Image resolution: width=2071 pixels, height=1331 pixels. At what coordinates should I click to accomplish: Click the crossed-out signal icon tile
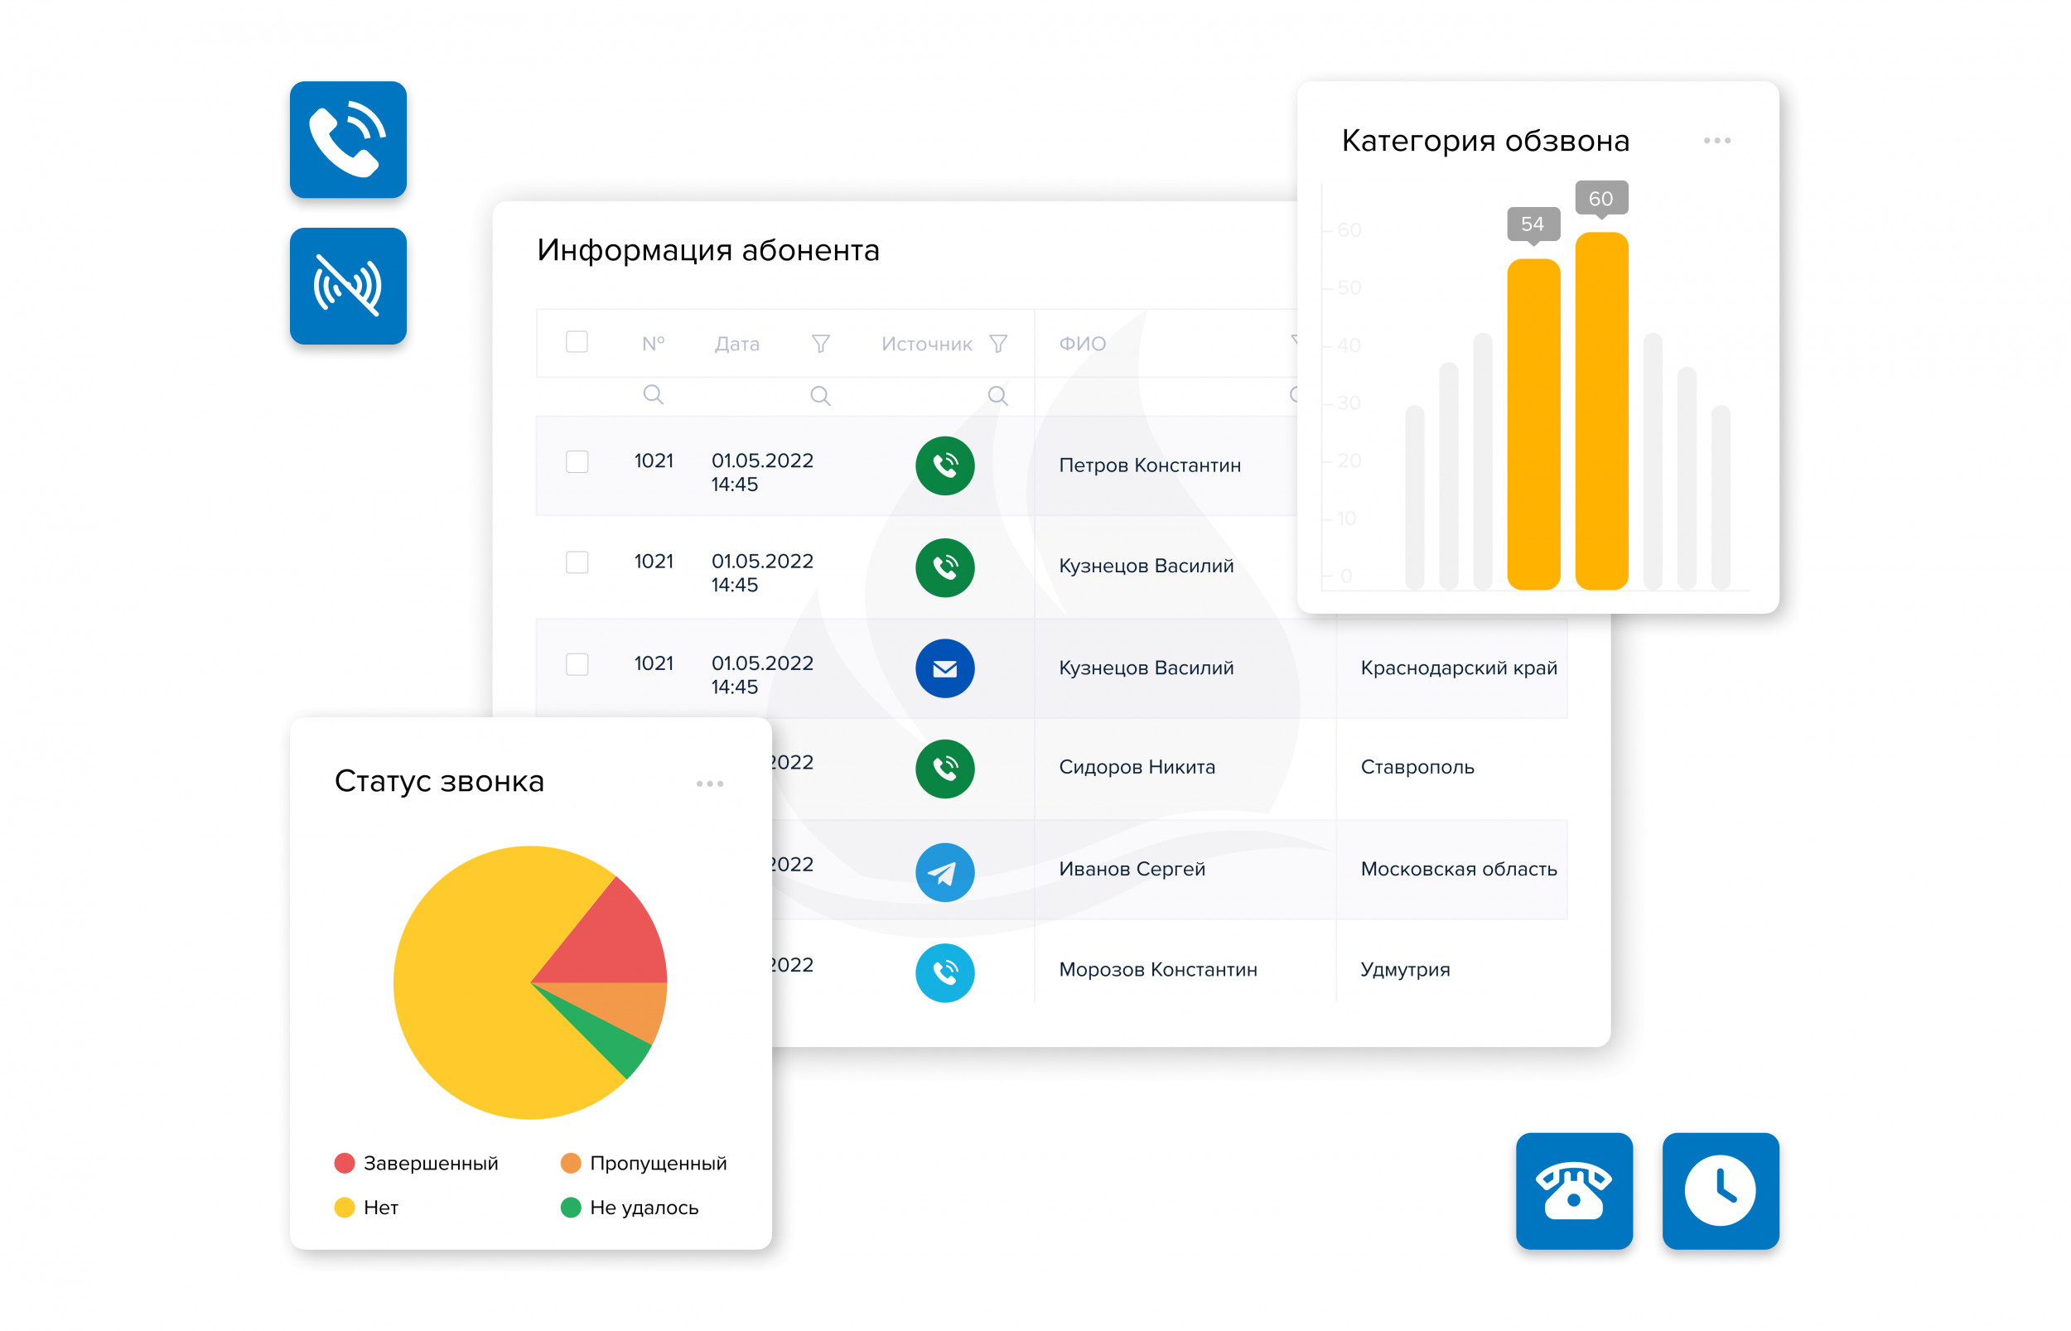[x=347, y=286]
